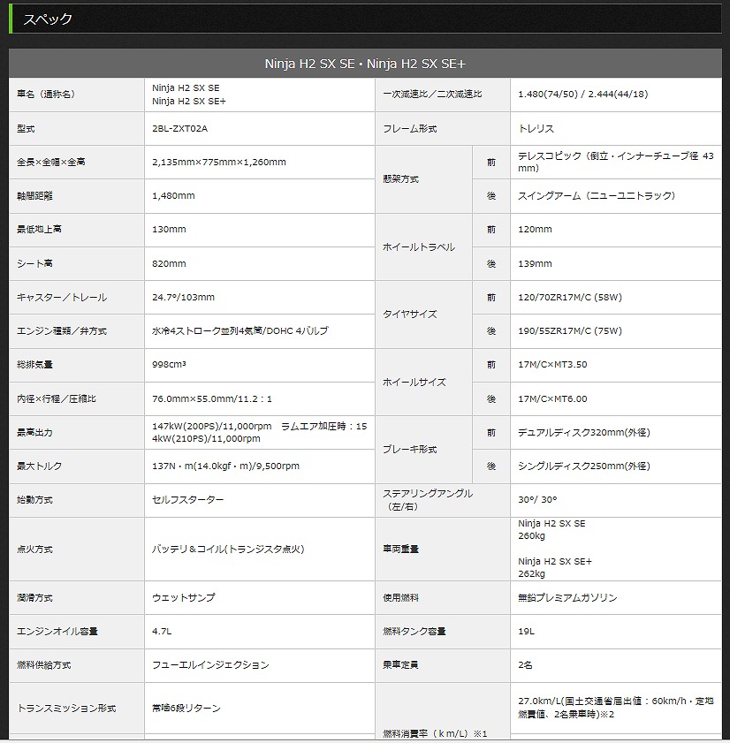730x743 pixels.
Task: Click the value ウェットサンプ
Action: (x=184, y=598)
